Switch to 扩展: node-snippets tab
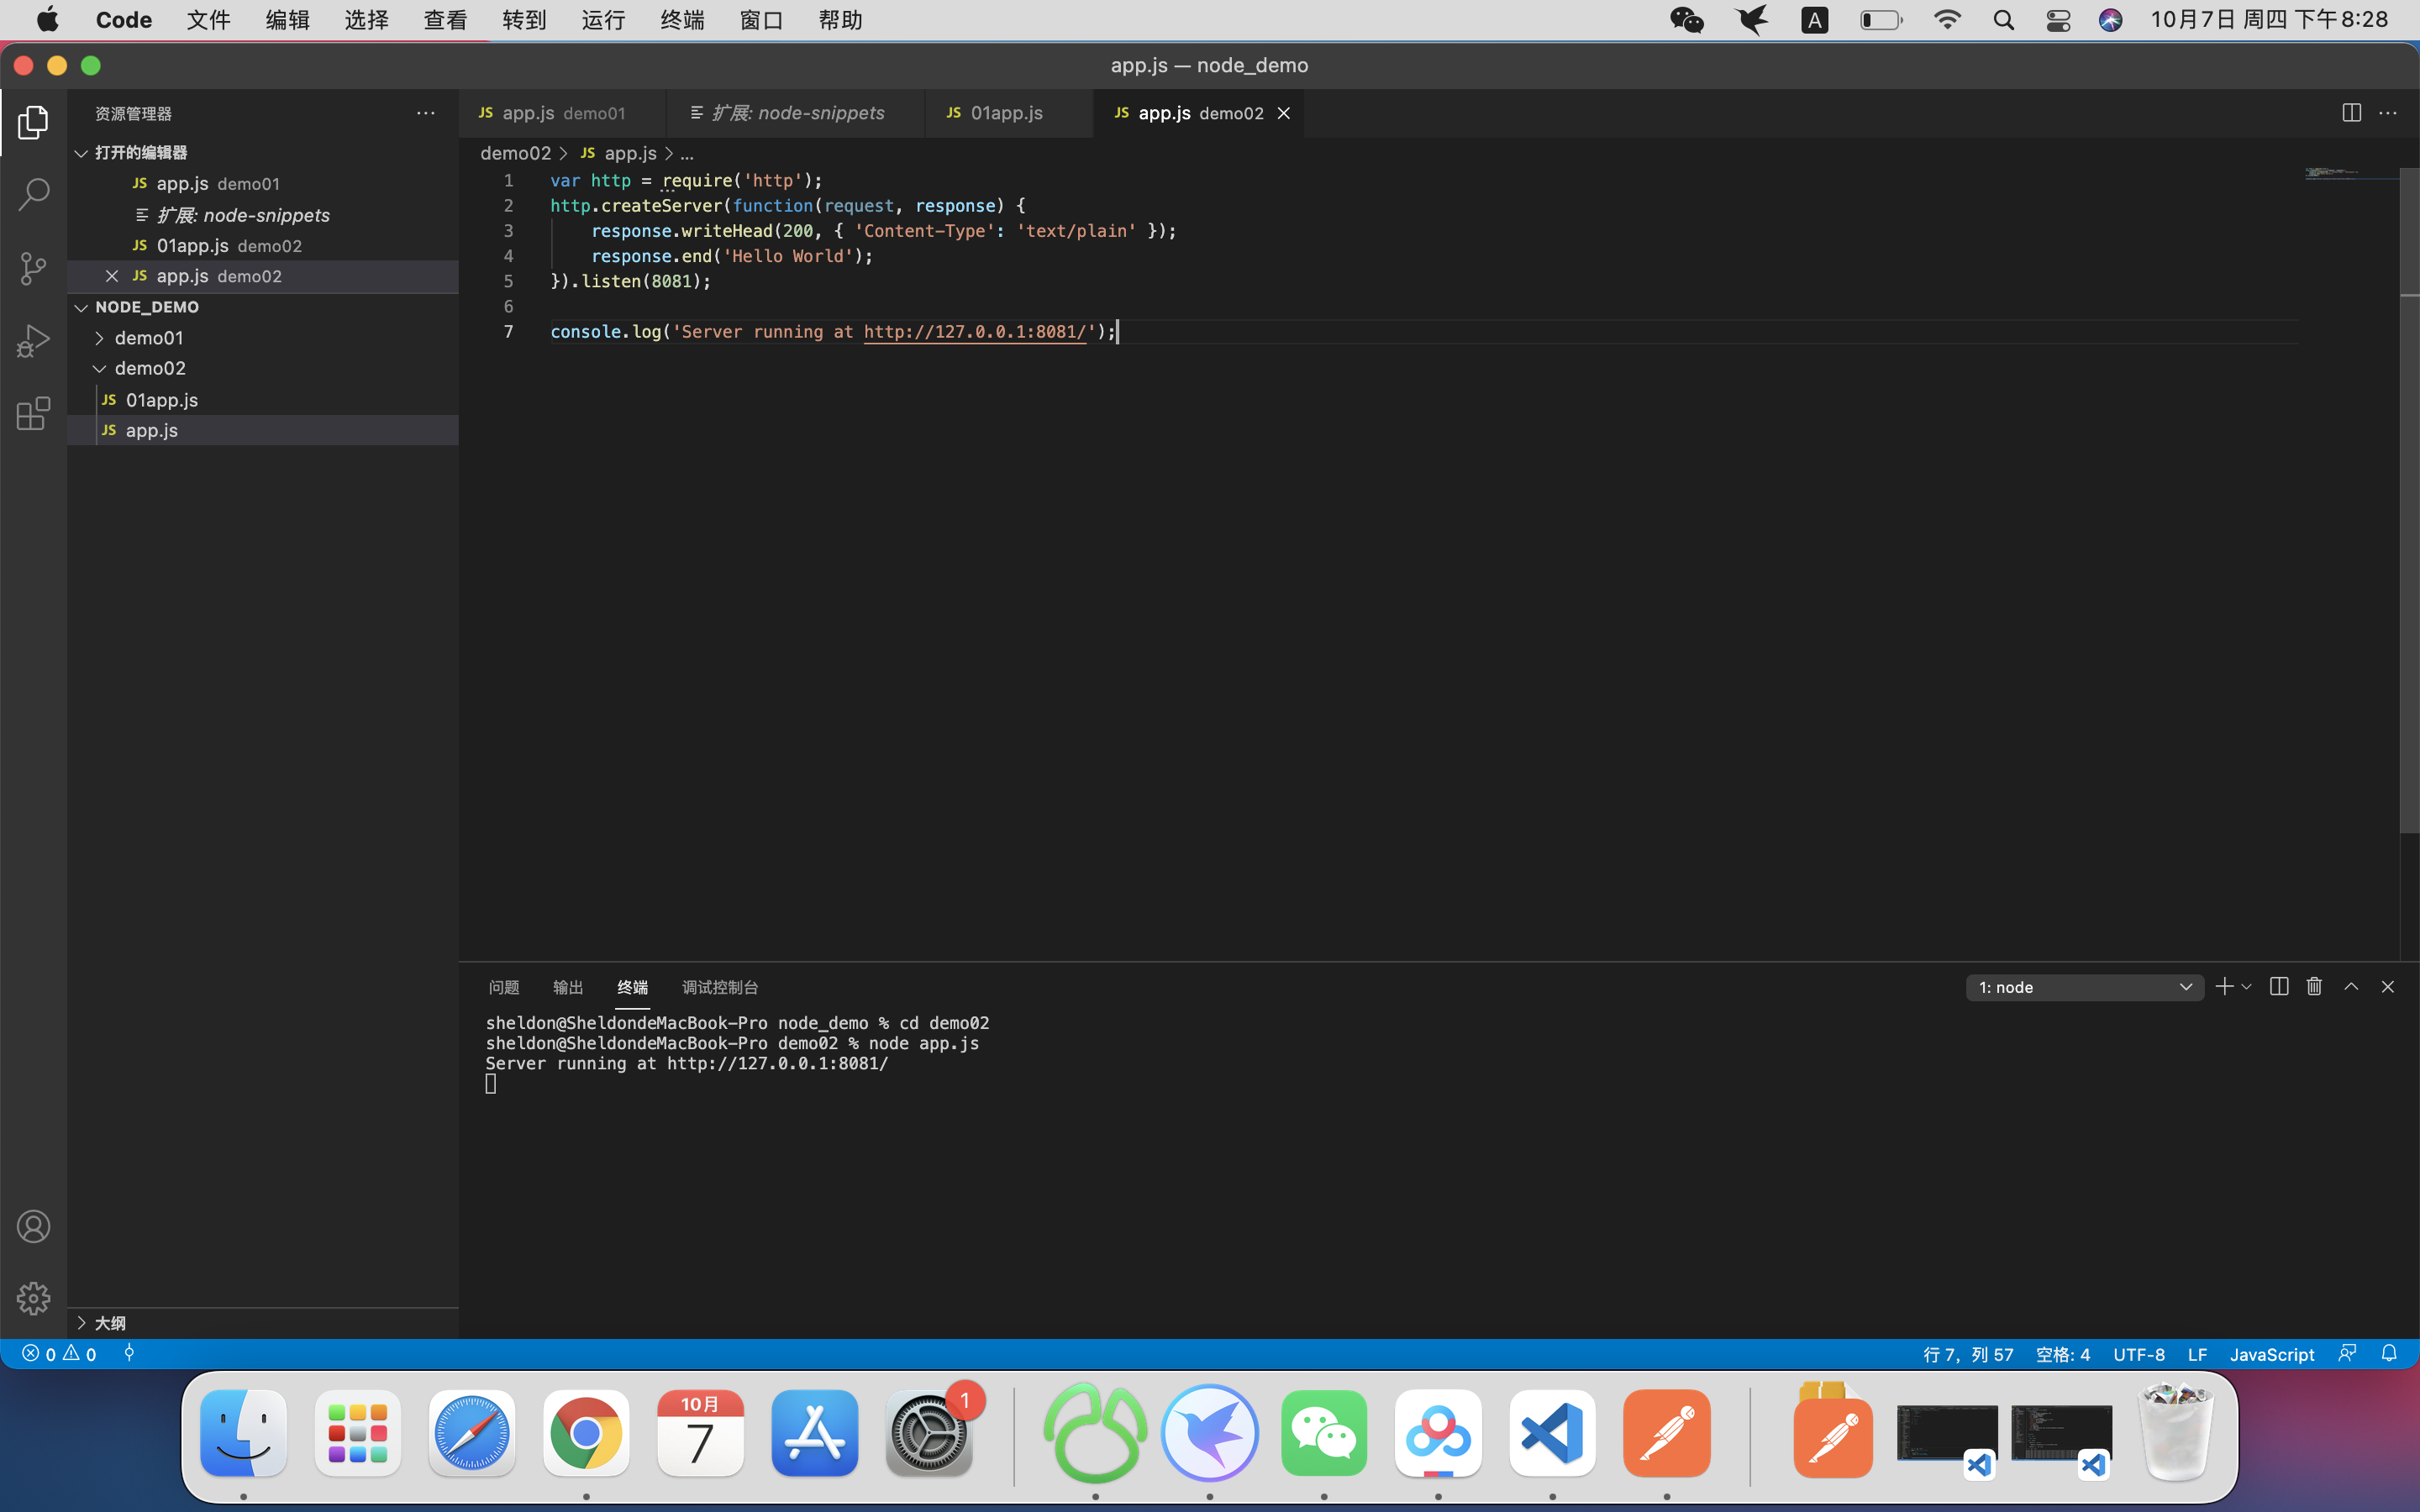Viewport: 2420px width, 1512px height. pos(795,113)
